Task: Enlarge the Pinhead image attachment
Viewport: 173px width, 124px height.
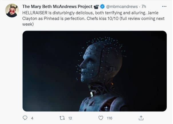Action: [x=95, y=71]
